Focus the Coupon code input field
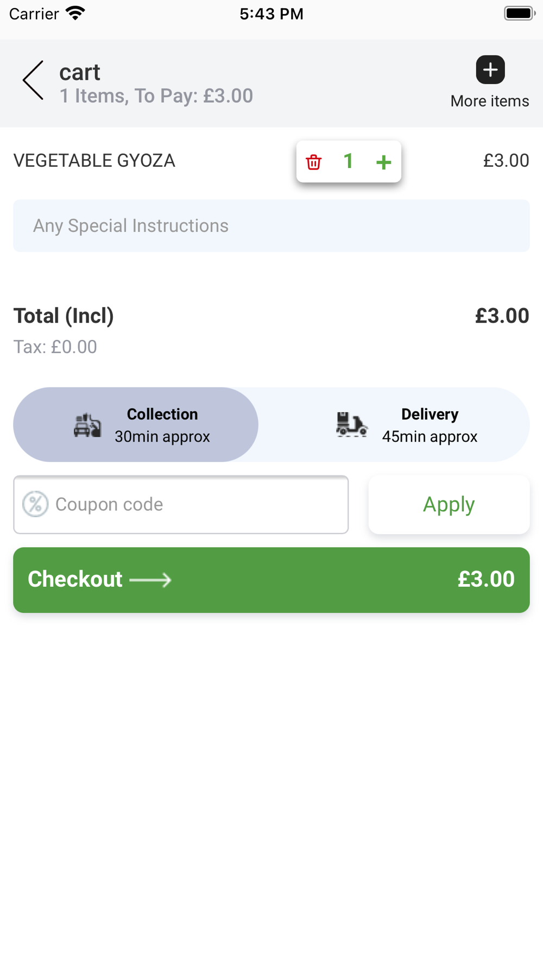Screen dimensions: 543x966 click(195, 505)
